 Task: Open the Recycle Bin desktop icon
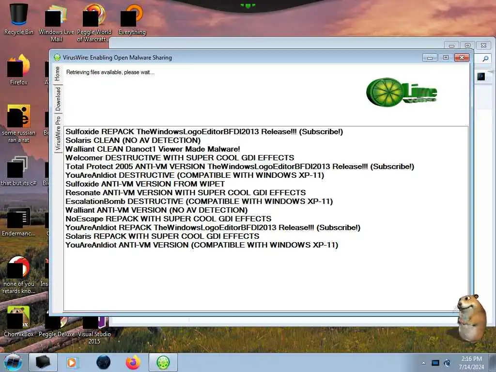tap(19, 19)
